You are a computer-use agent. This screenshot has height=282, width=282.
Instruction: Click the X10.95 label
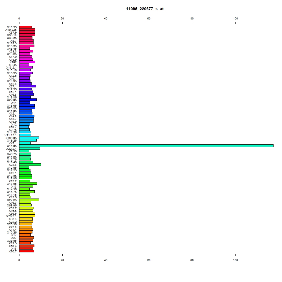click(12, 81)
